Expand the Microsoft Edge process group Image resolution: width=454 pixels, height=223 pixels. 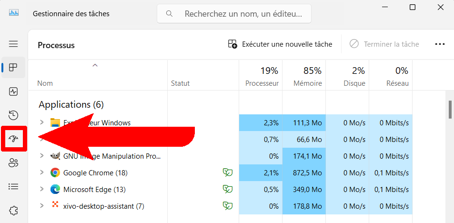[x=41, y=189]
